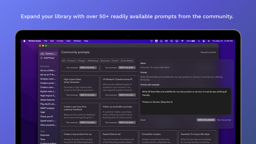Filter prompts by Marketing
The image size is (256, 144).
(93, 61)
